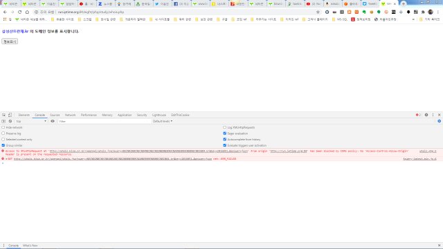Screen dimensions: 443x249
Task: Enable the Hide network checkbox
Action: [x=3, y=127]
